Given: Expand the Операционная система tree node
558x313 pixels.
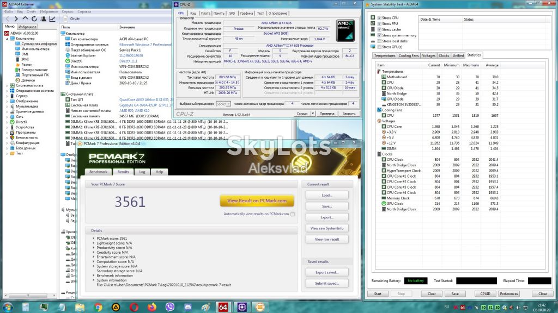Looking at the screenshot, I should (x=7, y=91).
